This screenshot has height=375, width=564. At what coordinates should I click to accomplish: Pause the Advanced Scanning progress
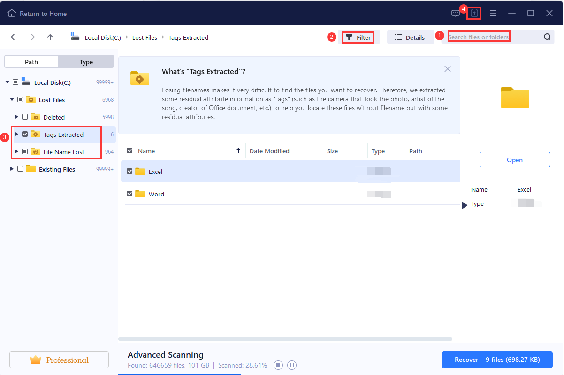point(291,365)
